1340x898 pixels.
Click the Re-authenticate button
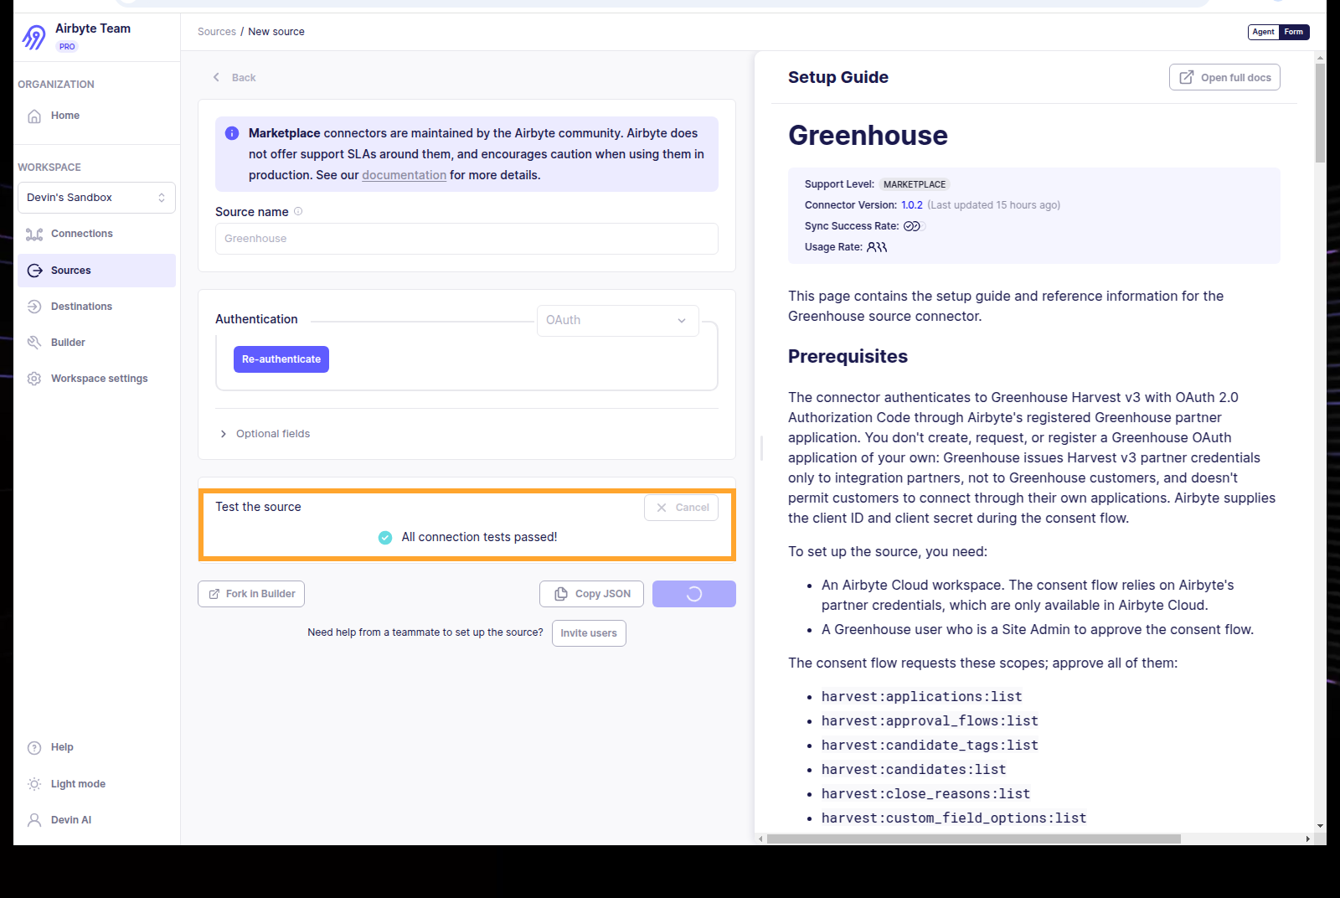pos(281,359)
